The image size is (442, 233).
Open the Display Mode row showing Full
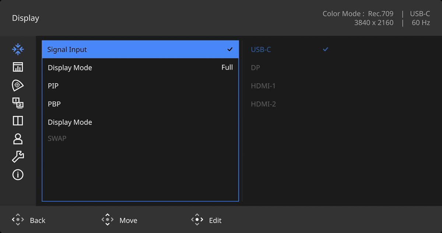140,68
